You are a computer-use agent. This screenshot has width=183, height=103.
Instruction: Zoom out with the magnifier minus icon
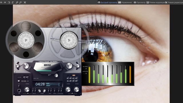(21, 2)
